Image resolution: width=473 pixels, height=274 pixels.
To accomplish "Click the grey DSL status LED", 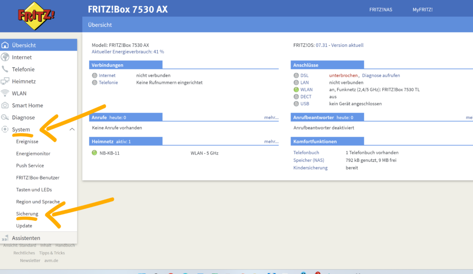I will click(296, 76).
